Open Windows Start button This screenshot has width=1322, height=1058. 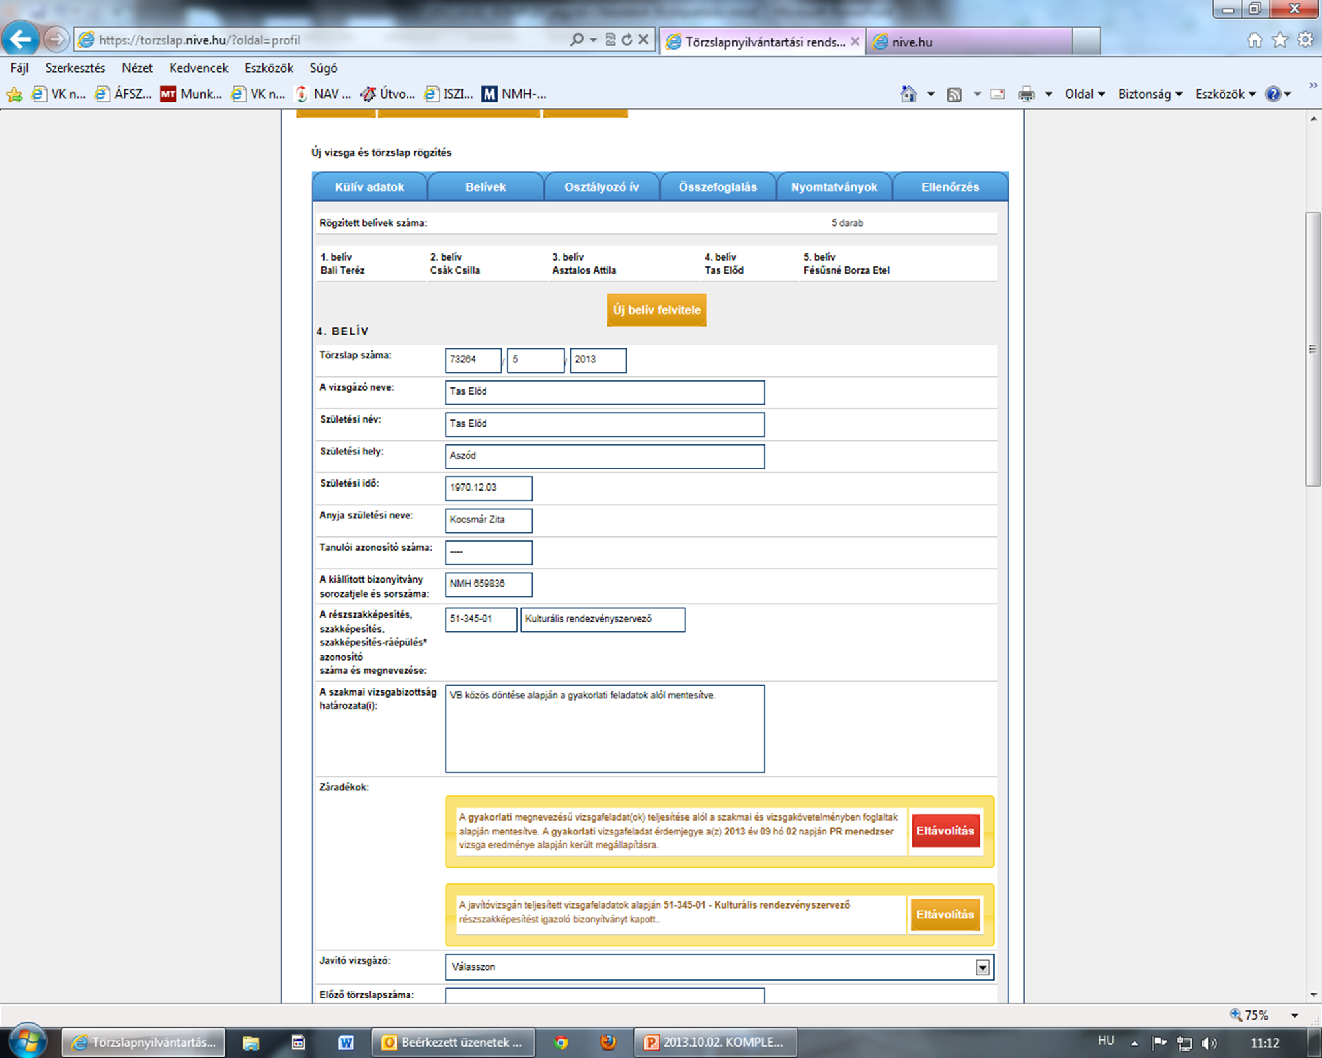(26, 1041)
